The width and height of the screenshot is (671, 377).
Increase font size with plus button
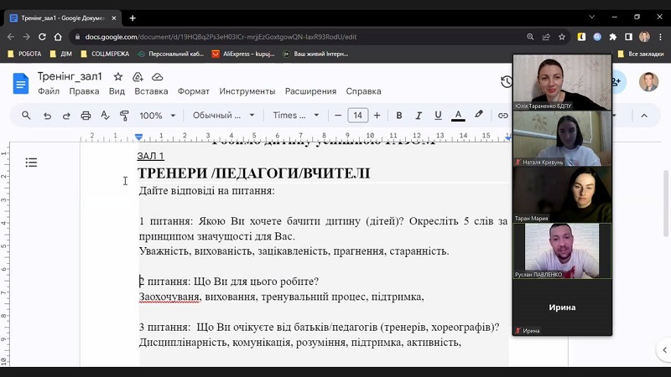click(x=377, y=116)
